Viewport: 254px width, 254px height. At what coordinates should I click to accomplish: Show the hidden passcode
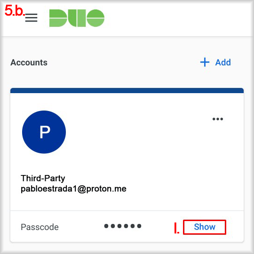pos(205,227)
